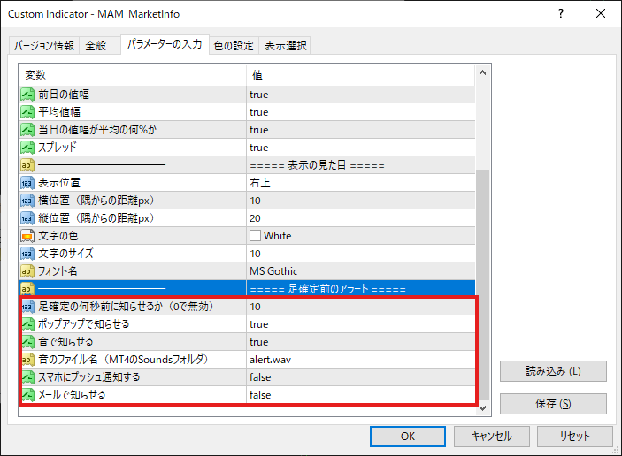Click the color icon beside 文字の色

[27, 236]
